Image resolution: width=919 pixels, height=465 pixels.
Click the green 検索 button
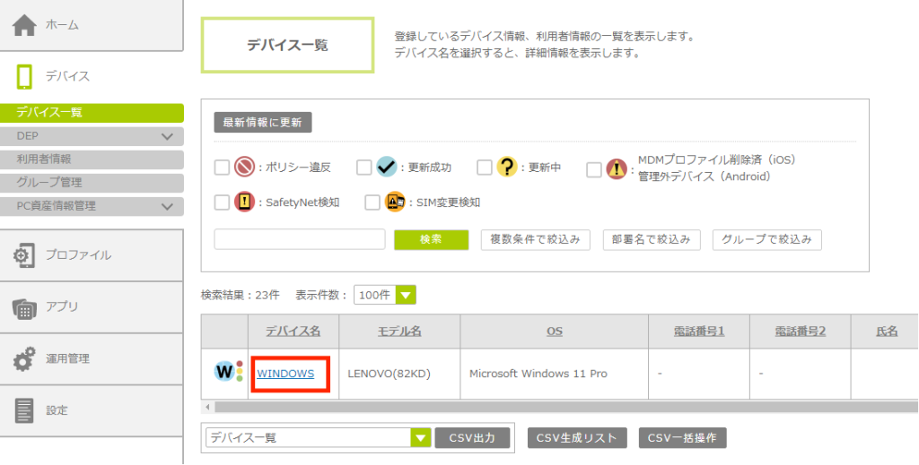[x=432, y=240]
